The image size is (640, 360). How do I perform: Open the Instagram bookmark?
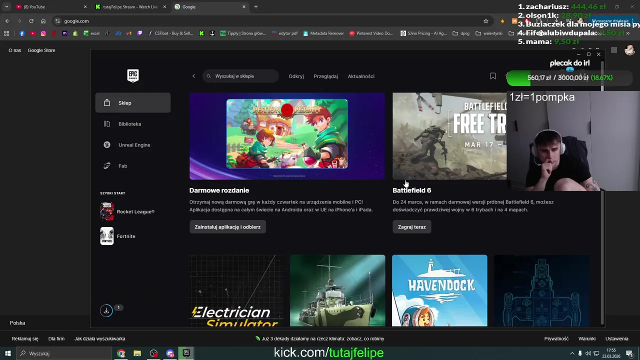tap(43, 33)
